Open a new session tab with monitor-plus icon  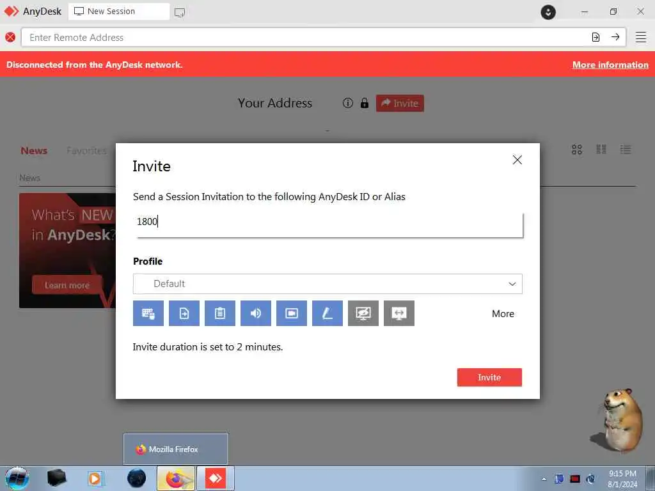tap(180, 12)
